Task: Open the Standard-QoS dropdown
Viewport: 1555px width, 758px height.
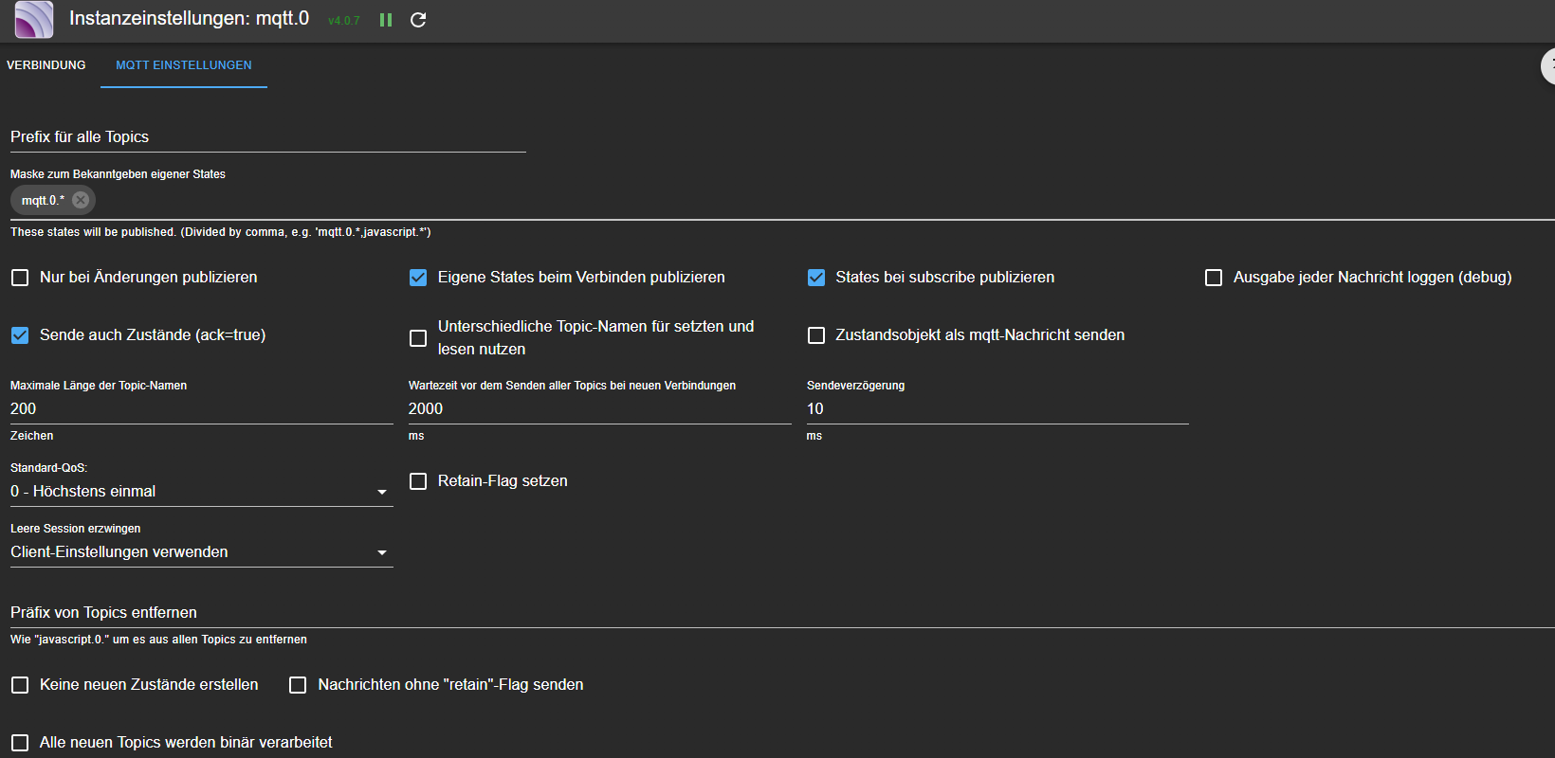Action: pyautogui.click(x=202, y=492)
